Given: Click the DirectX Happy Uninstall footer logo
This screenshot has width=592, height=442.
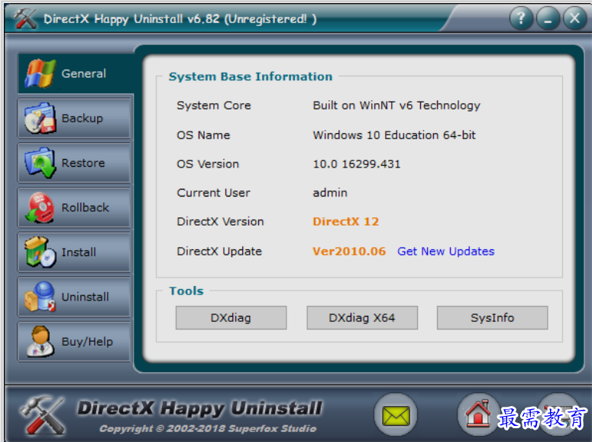Looking at the screenshot, I should [x=199, y=408].
